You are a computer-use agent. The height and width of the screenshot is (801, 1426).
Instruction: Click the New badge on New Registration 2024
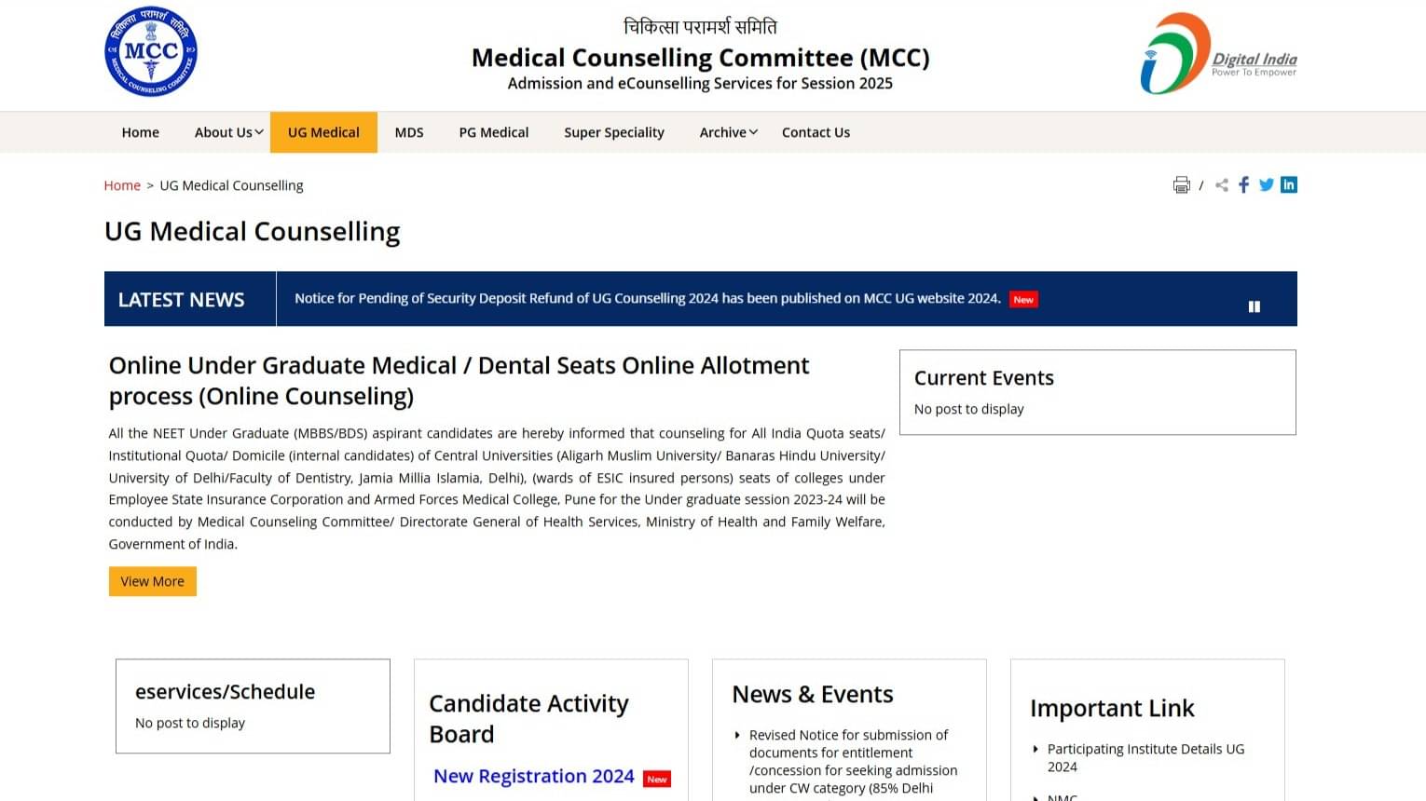(657, 779)
